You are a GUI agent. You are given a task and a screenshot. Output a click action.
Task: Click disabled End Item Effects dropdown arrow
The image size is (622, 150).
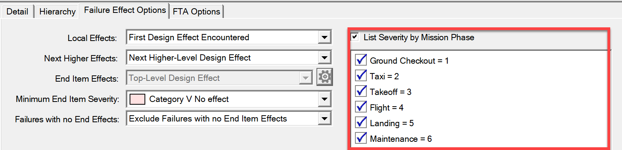click(306, 78)
